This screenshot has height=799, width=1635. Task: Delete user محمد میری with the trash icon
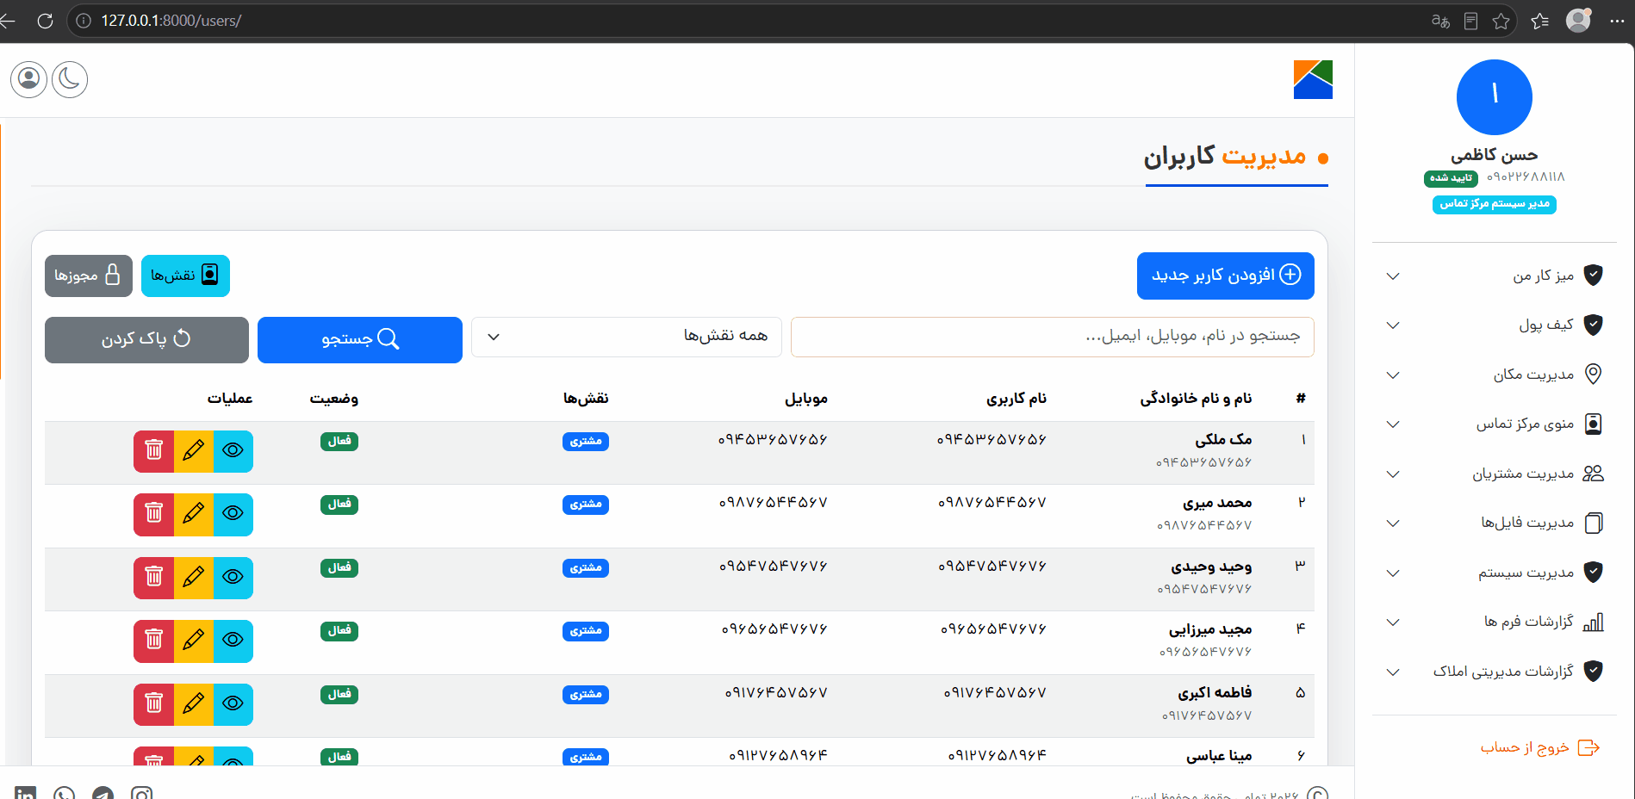[153, 514]
